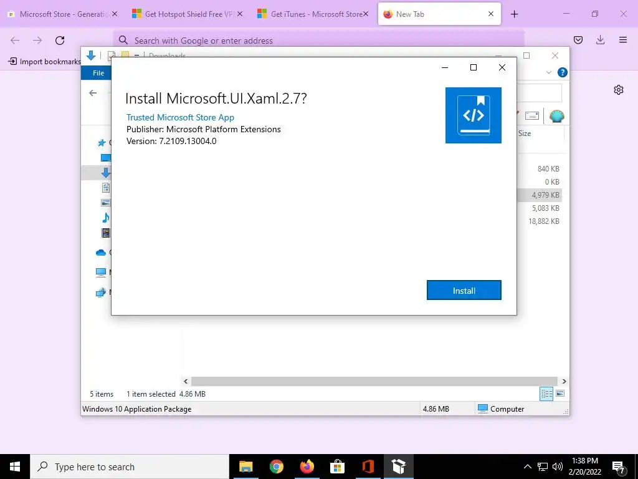Select Pictures icon in navigation pane
The width and height of the screenshot is (638, 479).
pyautogui.click(x=106, y=203)
